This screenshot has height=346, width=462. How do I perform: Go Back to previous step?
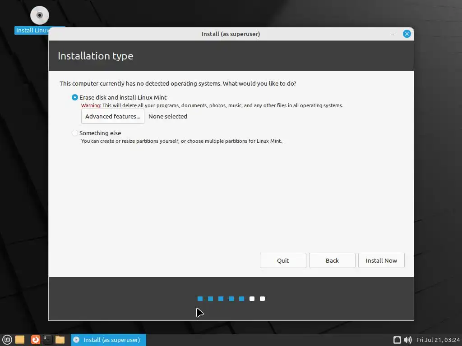point(332,260)
